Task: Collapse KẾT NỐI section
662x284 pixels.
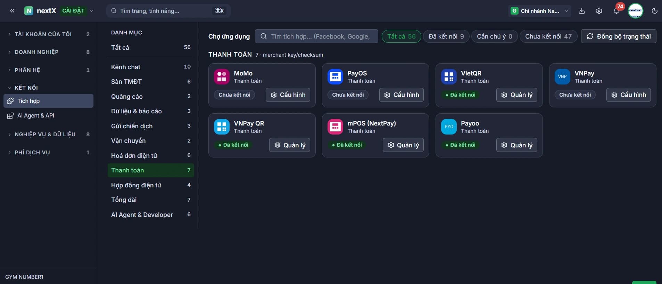Action: 48,88
